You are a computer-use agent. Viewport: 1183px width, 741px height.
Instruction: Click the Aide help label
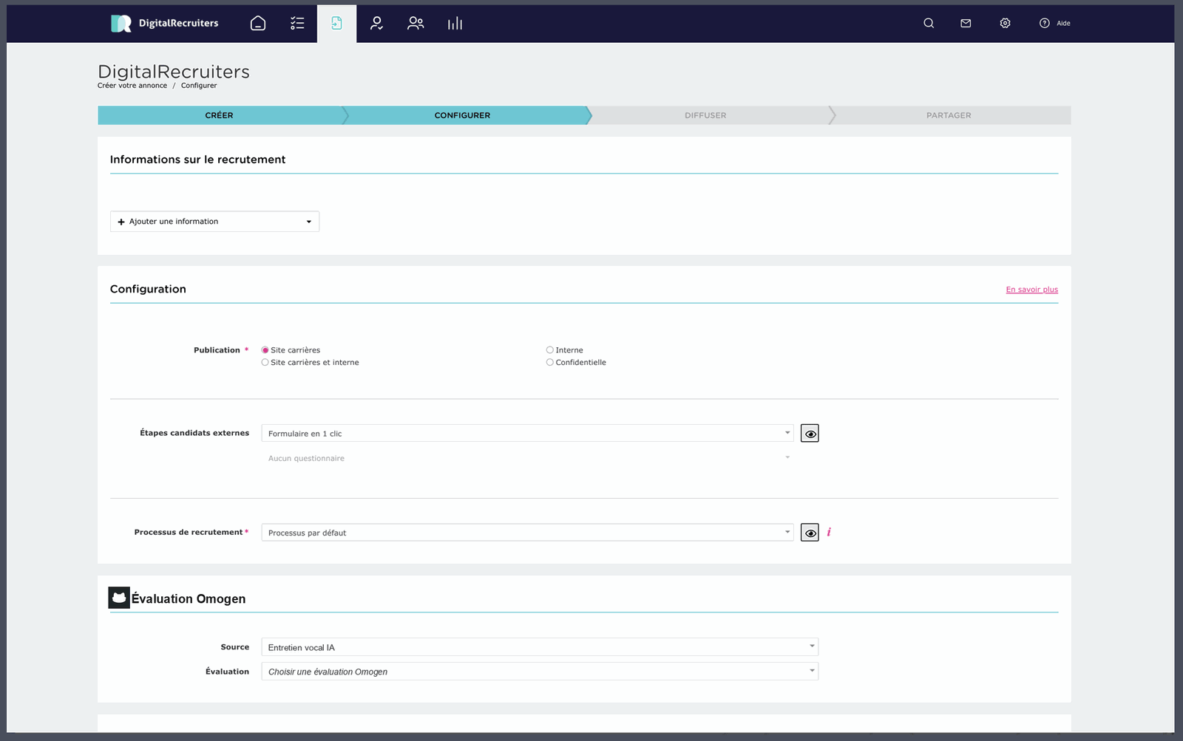coord(1063,24)
